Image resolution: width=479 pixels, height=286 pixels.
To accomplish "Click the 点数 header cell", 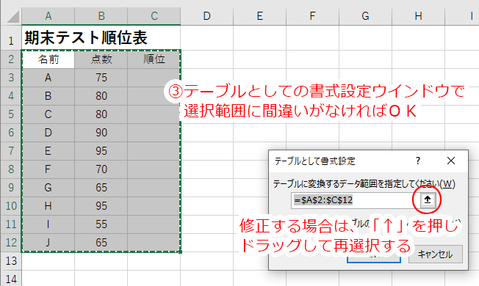I will pyautogui.click(x=101, y=59).
